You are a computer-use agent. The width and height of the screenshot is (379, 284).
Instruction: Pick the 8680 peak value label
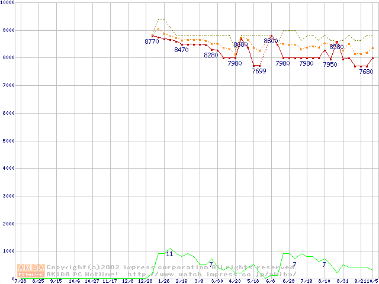(240, 45)
